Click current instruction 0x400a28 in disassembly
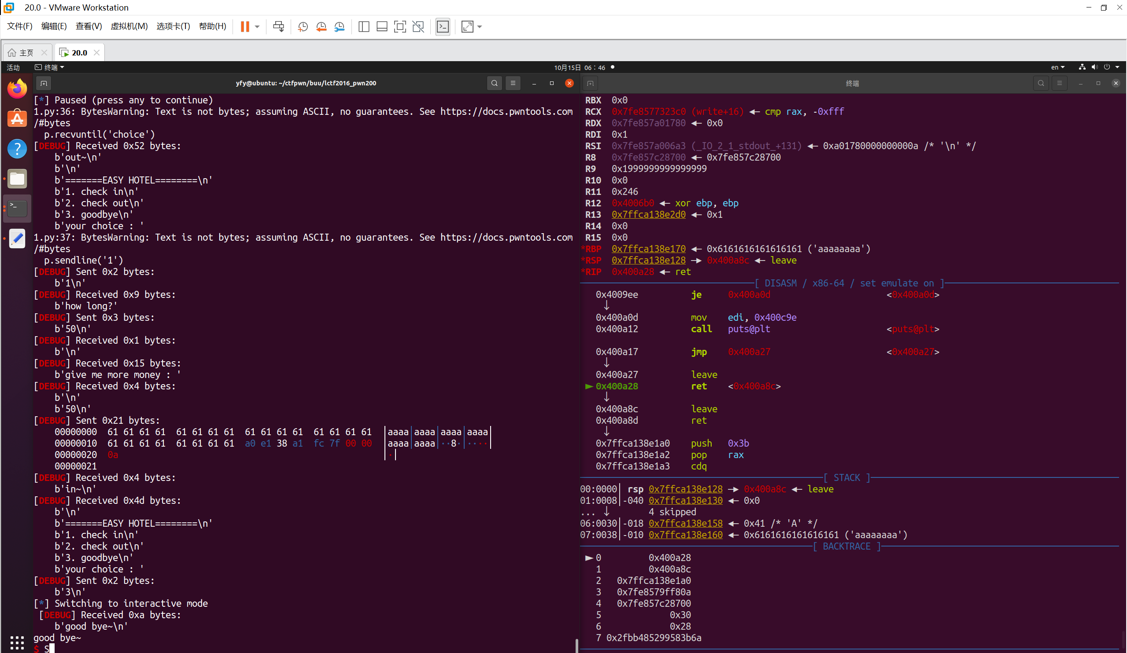 [x=617, y=386]
